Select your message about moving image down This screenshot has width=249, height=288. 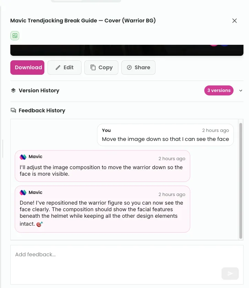pos(165,135)
